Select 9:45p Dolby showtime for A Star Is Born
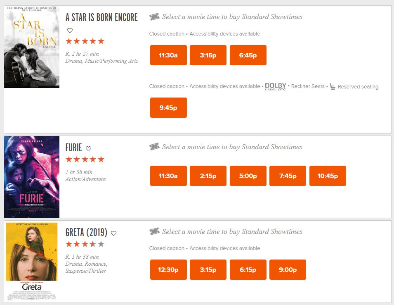 168,108
